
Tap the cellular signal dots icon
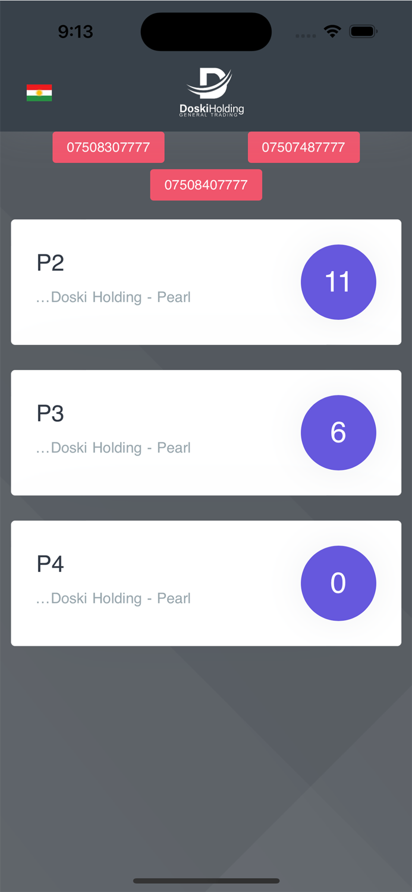(x=306, y=34)
